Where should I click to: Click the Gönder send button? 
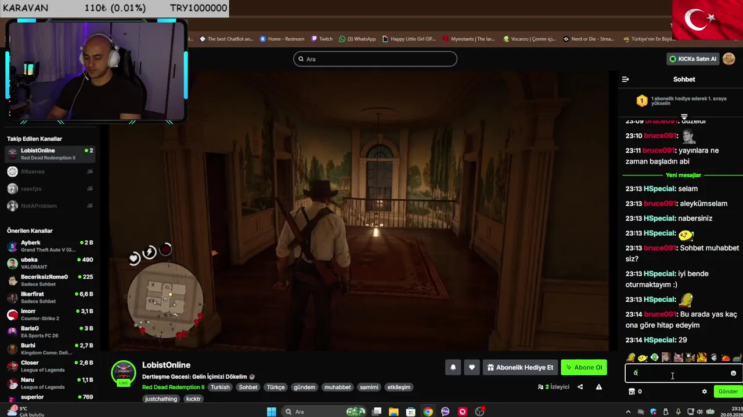click(x=728, y=392)
